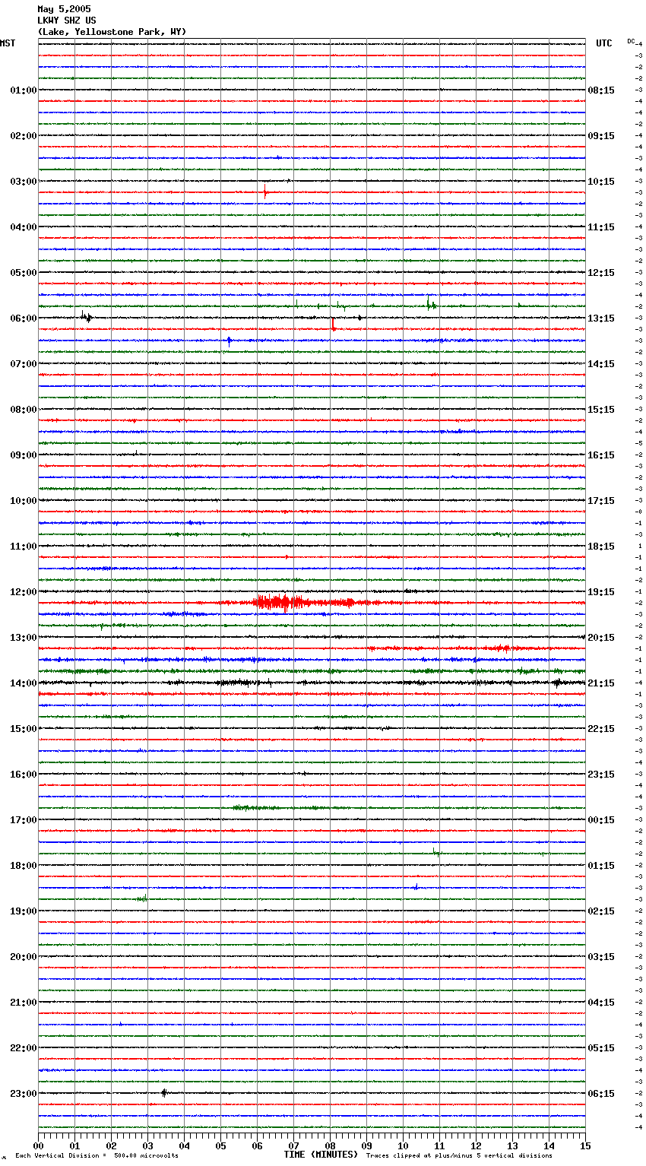Image resolution: width=646 pixels, height=1166 pixels.
Task: Select the 22:00 MST time label
Action: pos(24,1048)
